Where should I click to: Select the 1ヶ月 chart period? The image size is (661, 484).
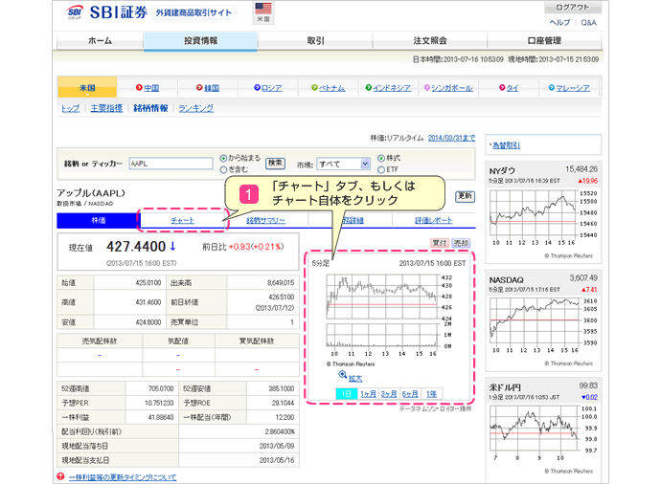pos(368,394)
